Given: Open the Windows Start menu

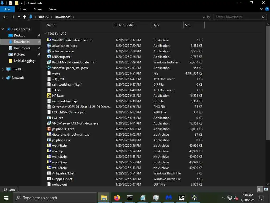Looking at the screenshot, I should tap(6, 198).
